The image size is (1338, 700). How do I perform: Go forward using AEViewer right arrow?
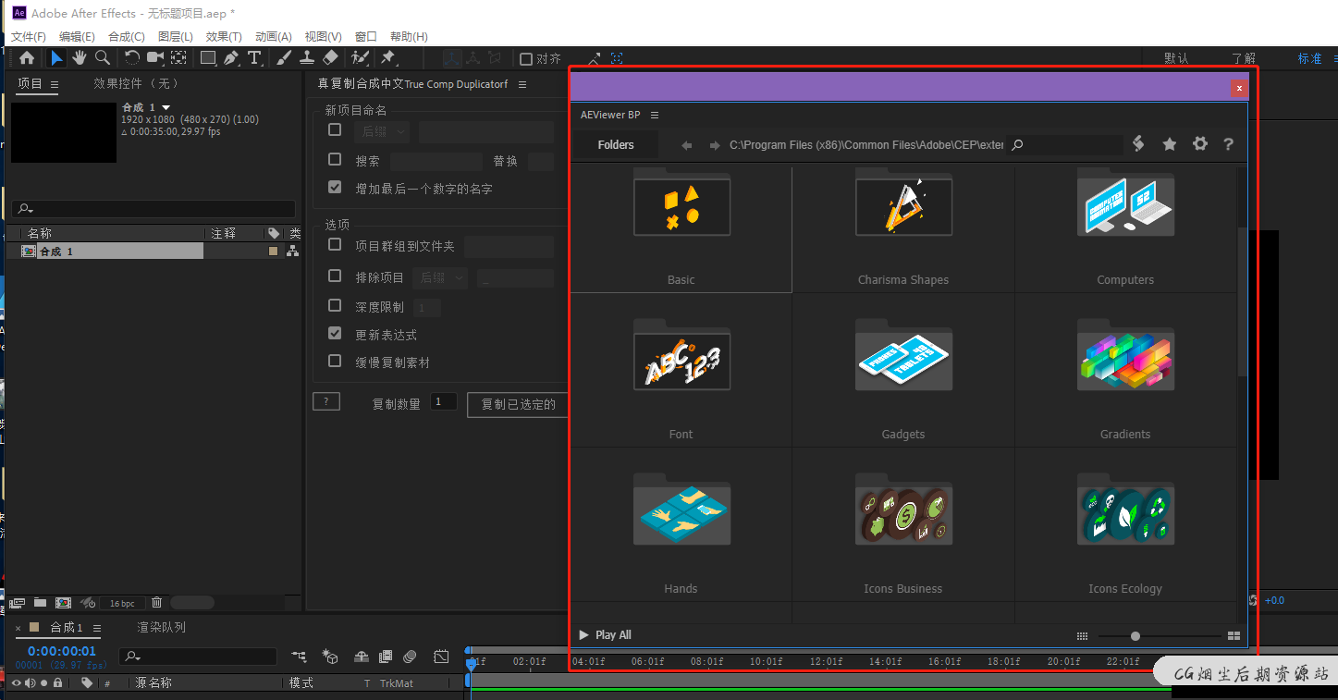715,145
